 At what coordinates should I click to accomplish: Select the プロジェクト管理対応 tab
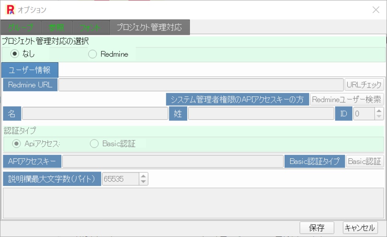149,27
